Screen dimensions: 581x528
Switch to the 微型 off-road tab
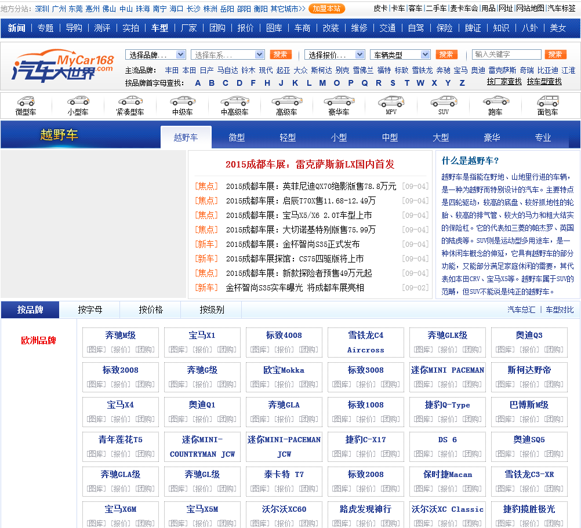[237, 137]
